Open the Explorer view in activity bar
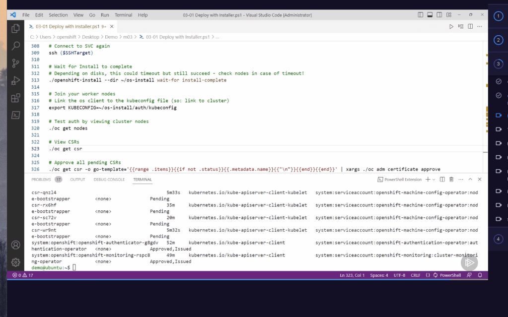This screenshot has height=317, width=508. [x=15, y=28]
